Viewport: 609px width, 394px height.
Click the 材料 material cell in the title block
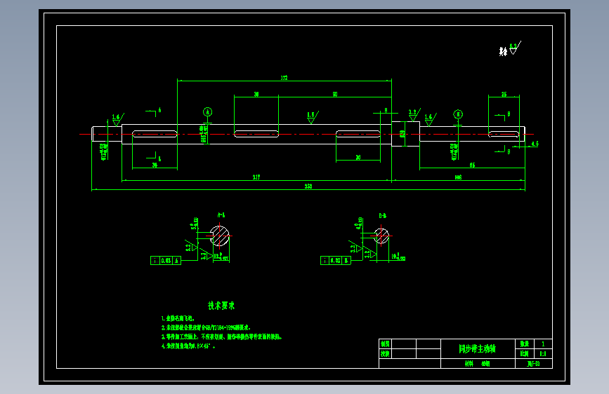pos(478,364)
